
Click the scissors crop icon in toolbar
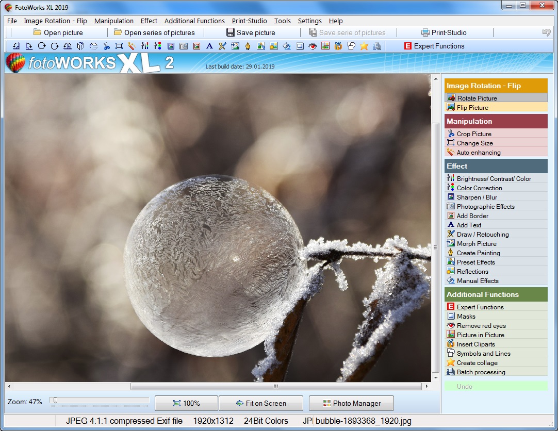pos(106,46)
